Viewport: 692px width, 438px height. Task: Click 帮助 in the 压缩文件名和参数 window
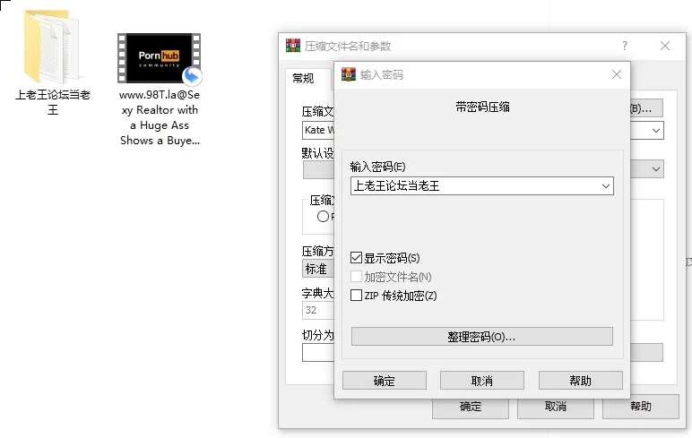click(641, 408)
